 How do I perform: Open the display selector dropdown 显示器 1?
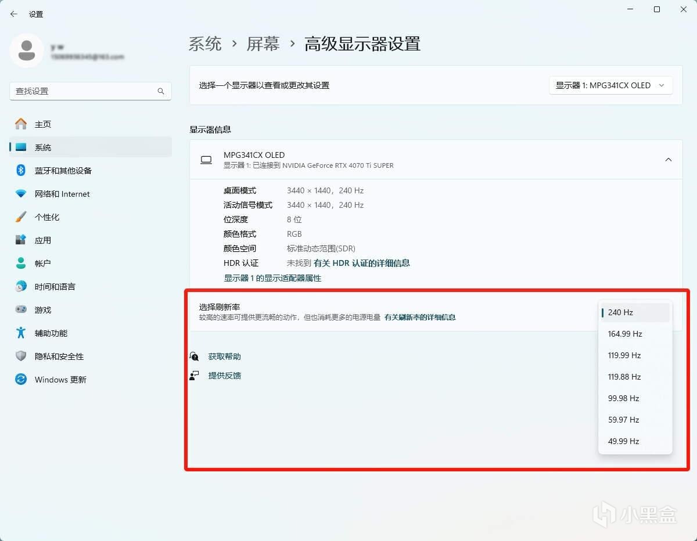pyautogui.click(x=610, y=85)
